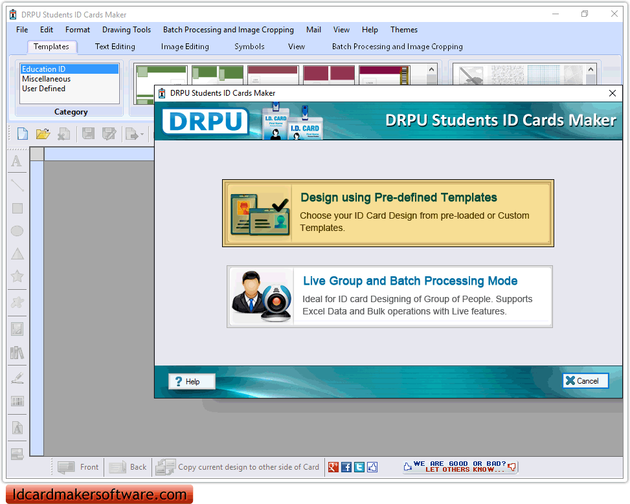This screenshot has height=504, width=630.
Task: Open the Help menu in menu bar
Action: coord(370,30)
